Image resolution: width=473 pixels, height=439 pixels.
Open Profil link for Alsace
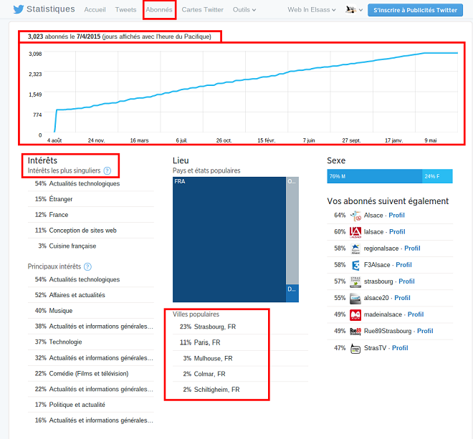[x=396, y=216]
